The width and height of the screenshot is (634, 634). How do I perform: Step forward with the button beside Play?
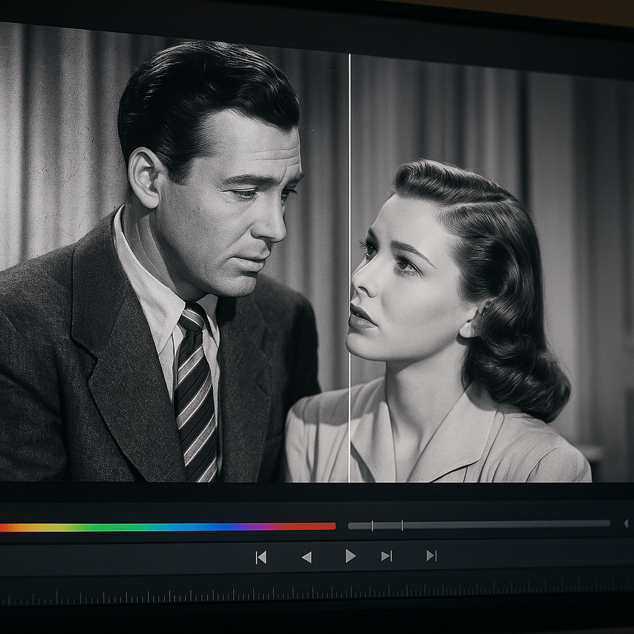tap(386, 556)
